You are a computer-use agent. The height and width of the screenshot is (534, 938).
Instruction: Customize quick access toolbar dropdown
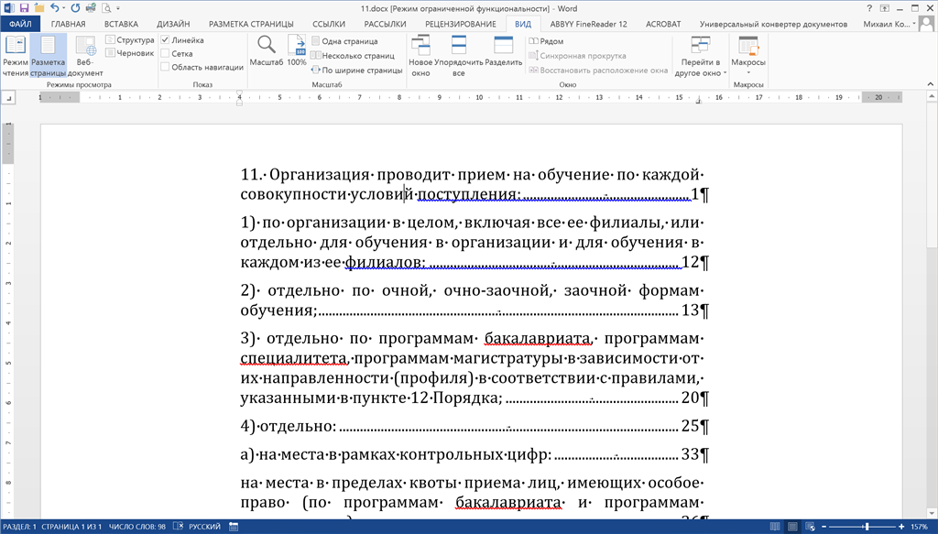tap(118, 8)
